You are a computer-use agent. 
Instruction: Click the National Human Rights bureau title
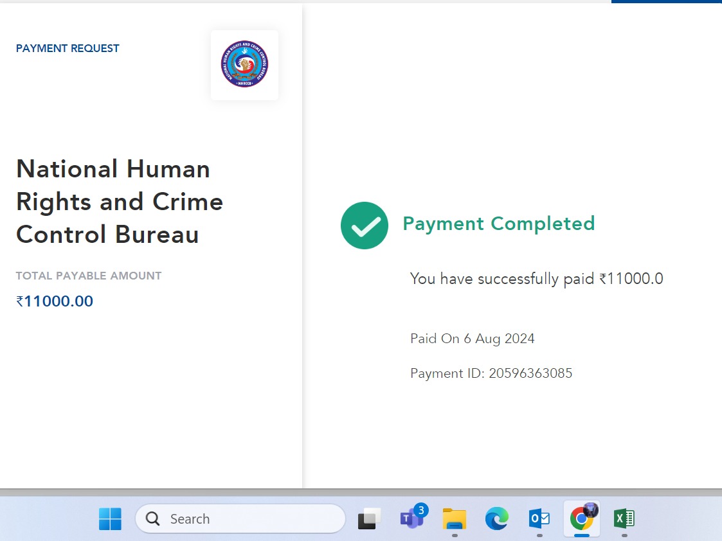120,202
